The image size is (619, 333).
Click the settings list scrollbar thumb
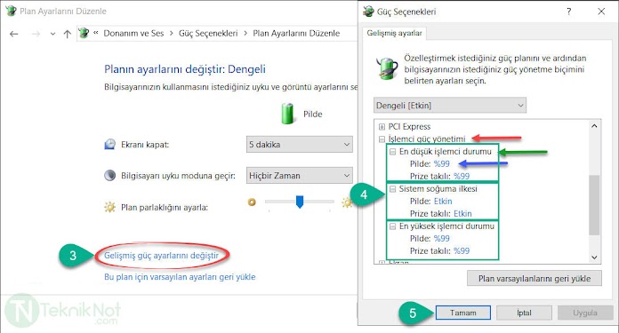point(594,205)
